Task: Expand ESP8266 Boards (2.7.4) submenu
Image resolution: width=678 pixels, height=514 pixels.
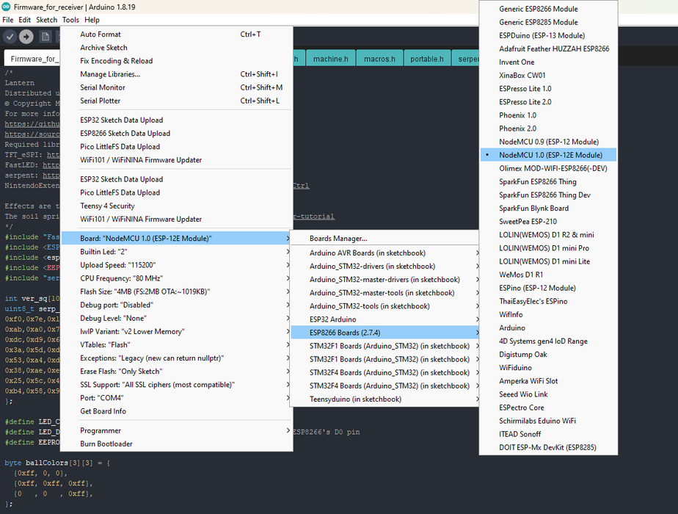Action: tap(384, 333)
